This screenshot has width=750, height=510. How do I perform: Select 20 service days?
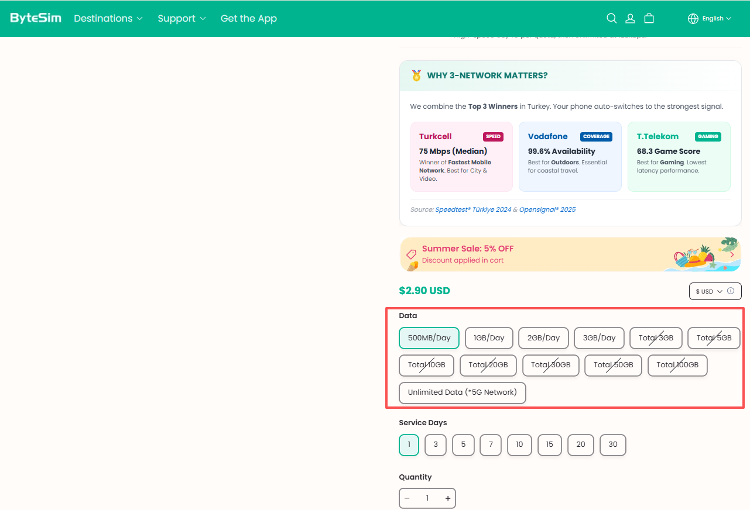point(581,444)
